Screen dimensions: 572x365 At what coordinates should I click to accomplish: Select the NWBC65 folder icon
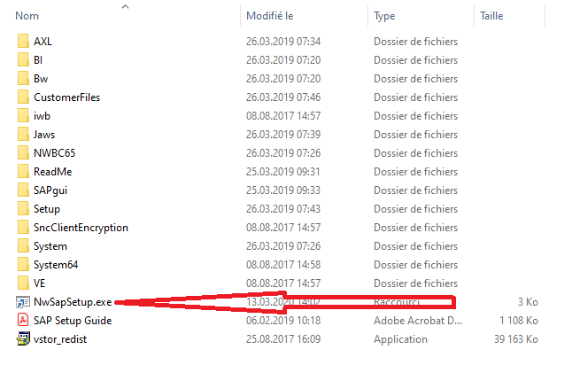[x=23, y=152]
